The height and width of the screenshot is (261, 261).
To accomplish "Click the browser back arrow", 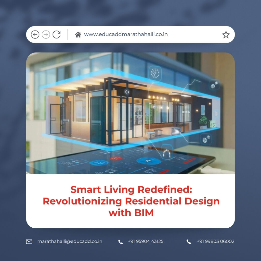I will (x=36, y=34).
